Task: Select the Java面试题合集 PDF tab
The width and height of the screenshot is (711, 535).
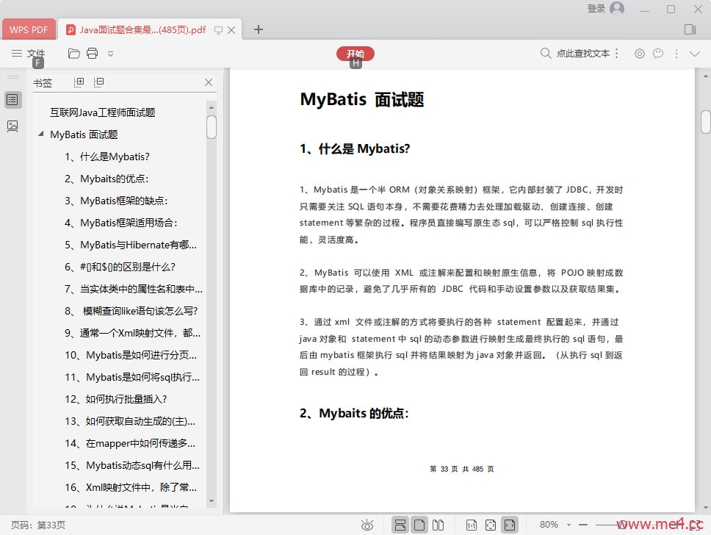Action: (142, 29)
